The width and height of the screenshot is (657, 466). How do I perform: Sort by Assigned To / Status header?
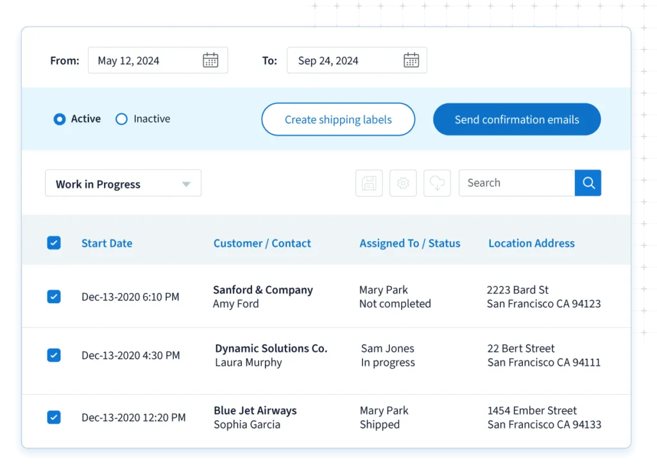[x=410, y=244]
